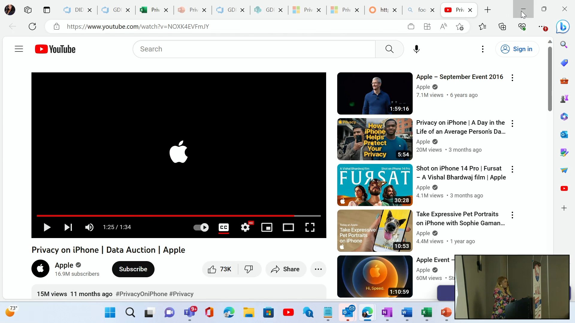Dislike this video
This screenshot has width=575, height=323.
point(249,269)
